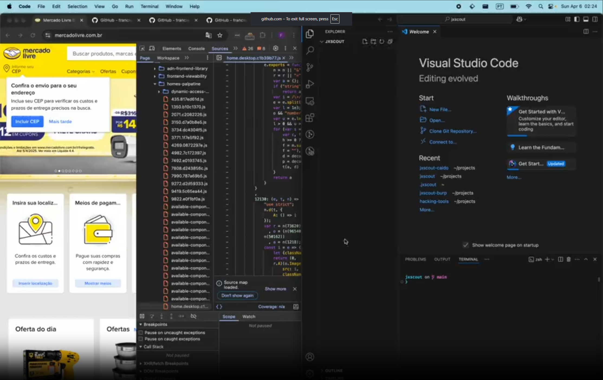The width and height of the screenshot is (603, 380).
Task: Open VS Code Explorer view icon
Action: [x=310, y=34]
